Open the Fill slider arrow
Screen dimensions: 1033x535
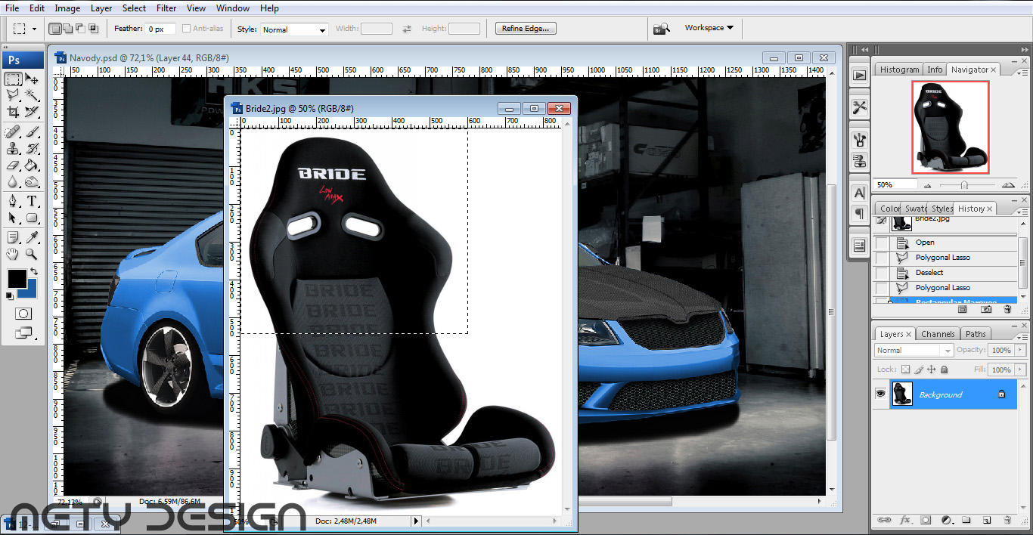pyautogui.click(x=1020, y=370)
